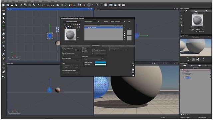Click the Light color swatch
The image size is (213, 120).
101,64
